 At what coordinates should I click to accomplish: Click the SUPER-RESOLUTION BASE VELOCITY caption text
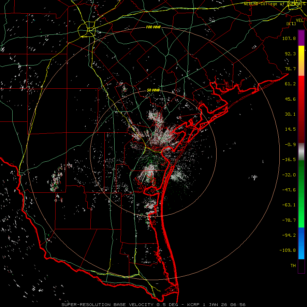click(108, 305)
